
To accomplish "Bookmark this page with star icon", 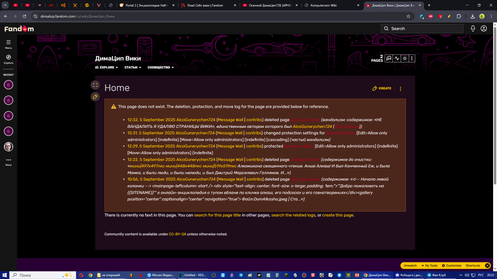I will coord(408,16).
